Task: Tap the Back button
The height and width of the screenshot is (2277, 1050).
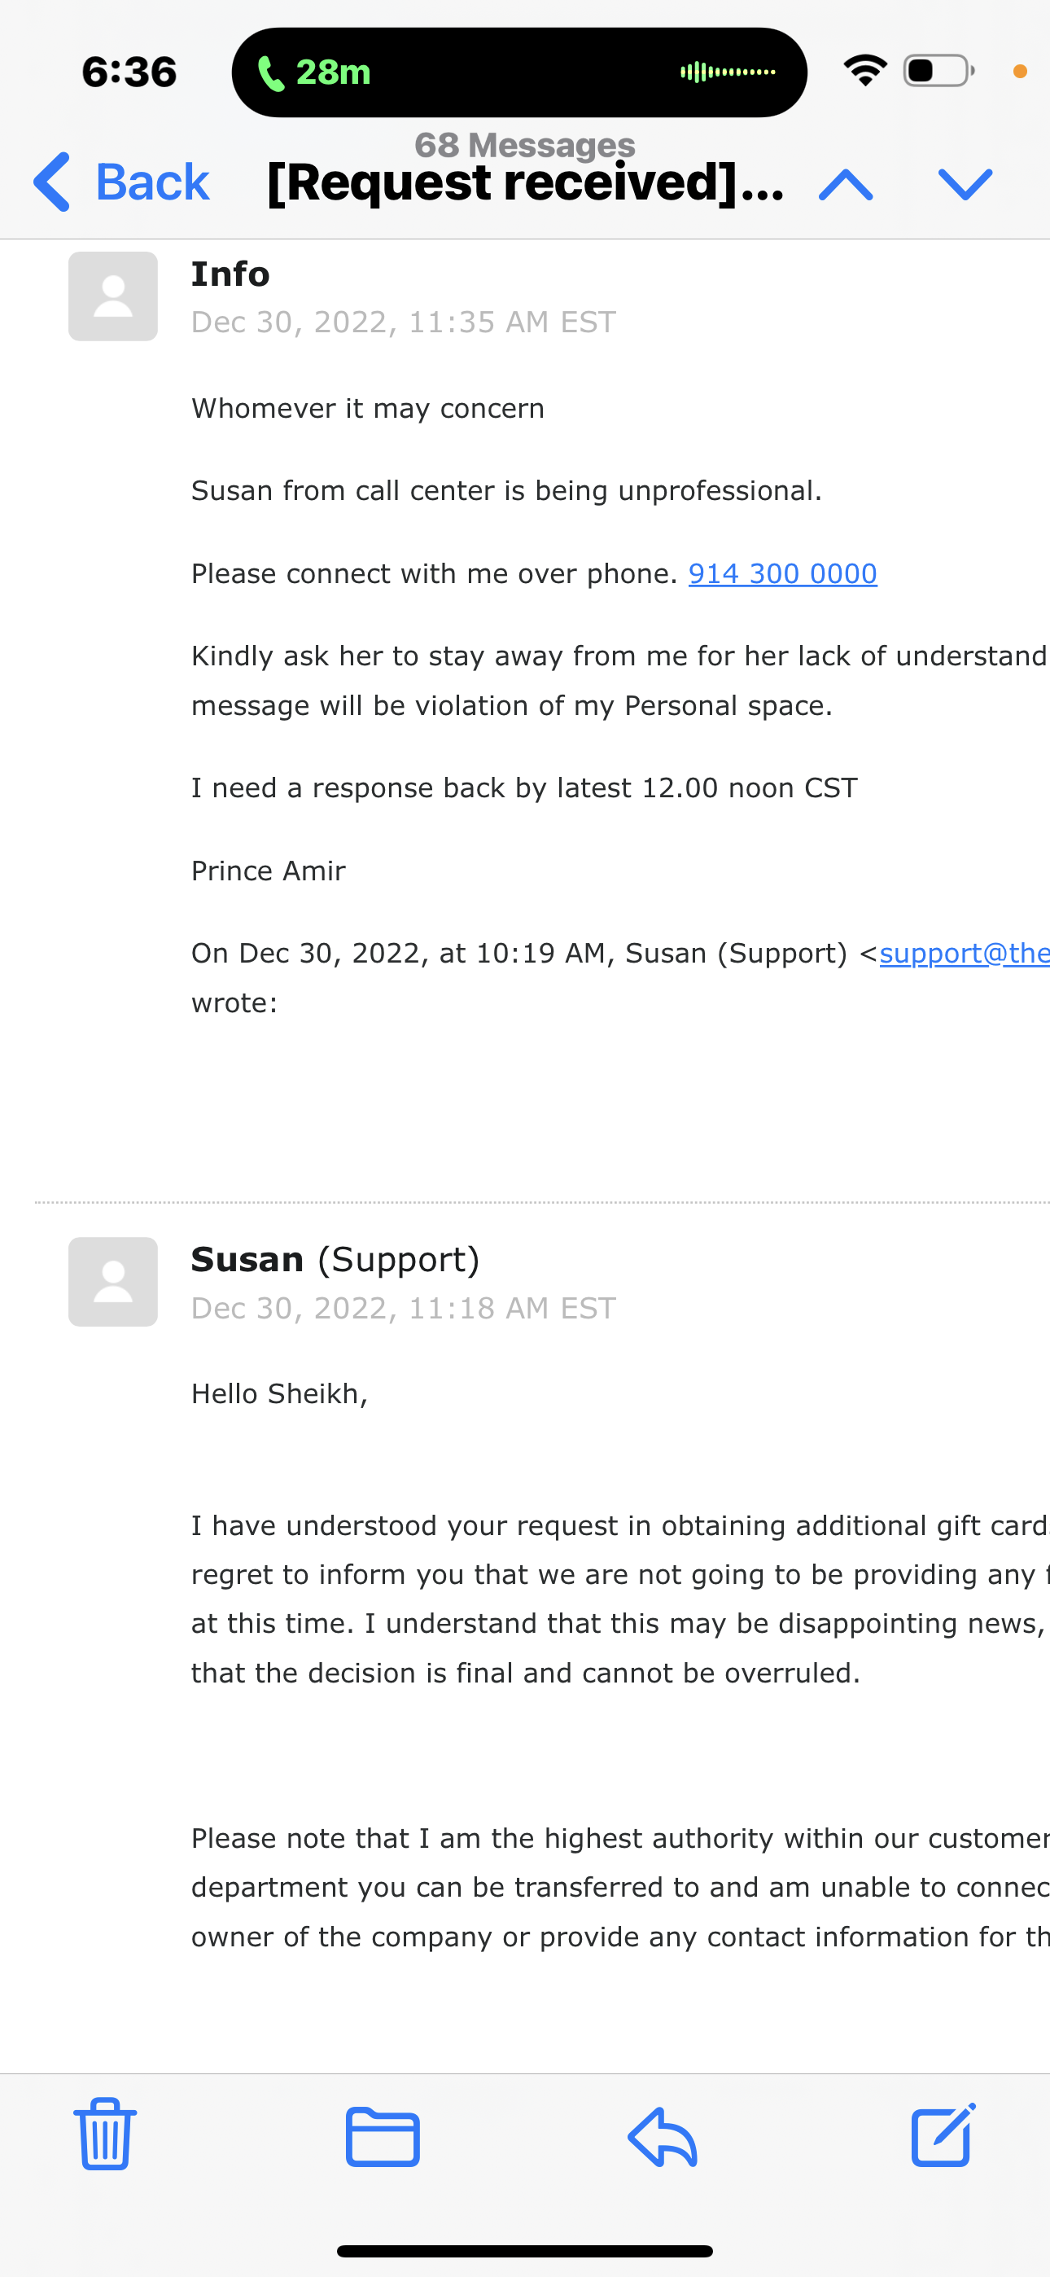Action: (121, 182)
